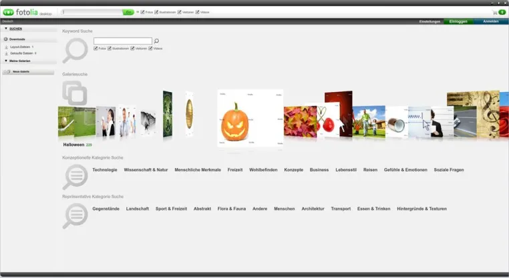Click the green Einloggen tab
509x278 pixels.
tap(458, 21)
